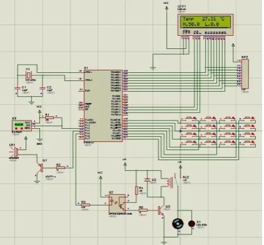
Task: Select transistor Q3
Action: point(161,210)
